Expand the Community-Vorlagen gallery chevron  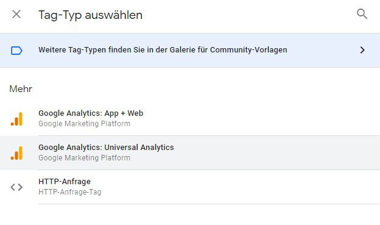click(362, 50)
